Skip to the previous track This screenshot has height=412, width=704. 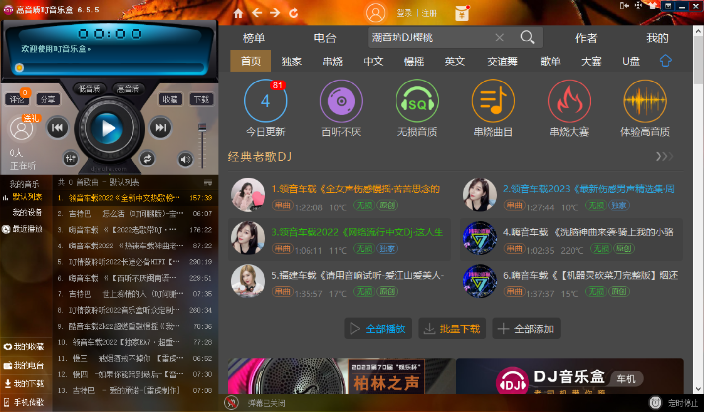coord(57,128)
